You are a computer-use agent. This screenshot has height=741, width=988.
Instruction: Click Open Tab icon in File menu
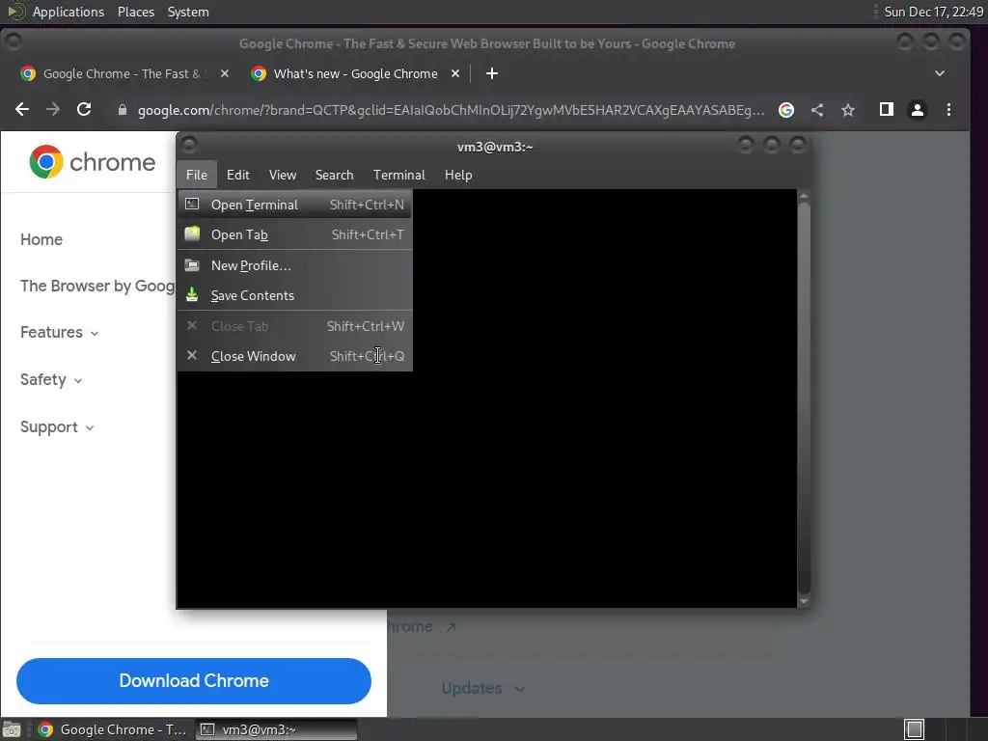tap(192, 233)
